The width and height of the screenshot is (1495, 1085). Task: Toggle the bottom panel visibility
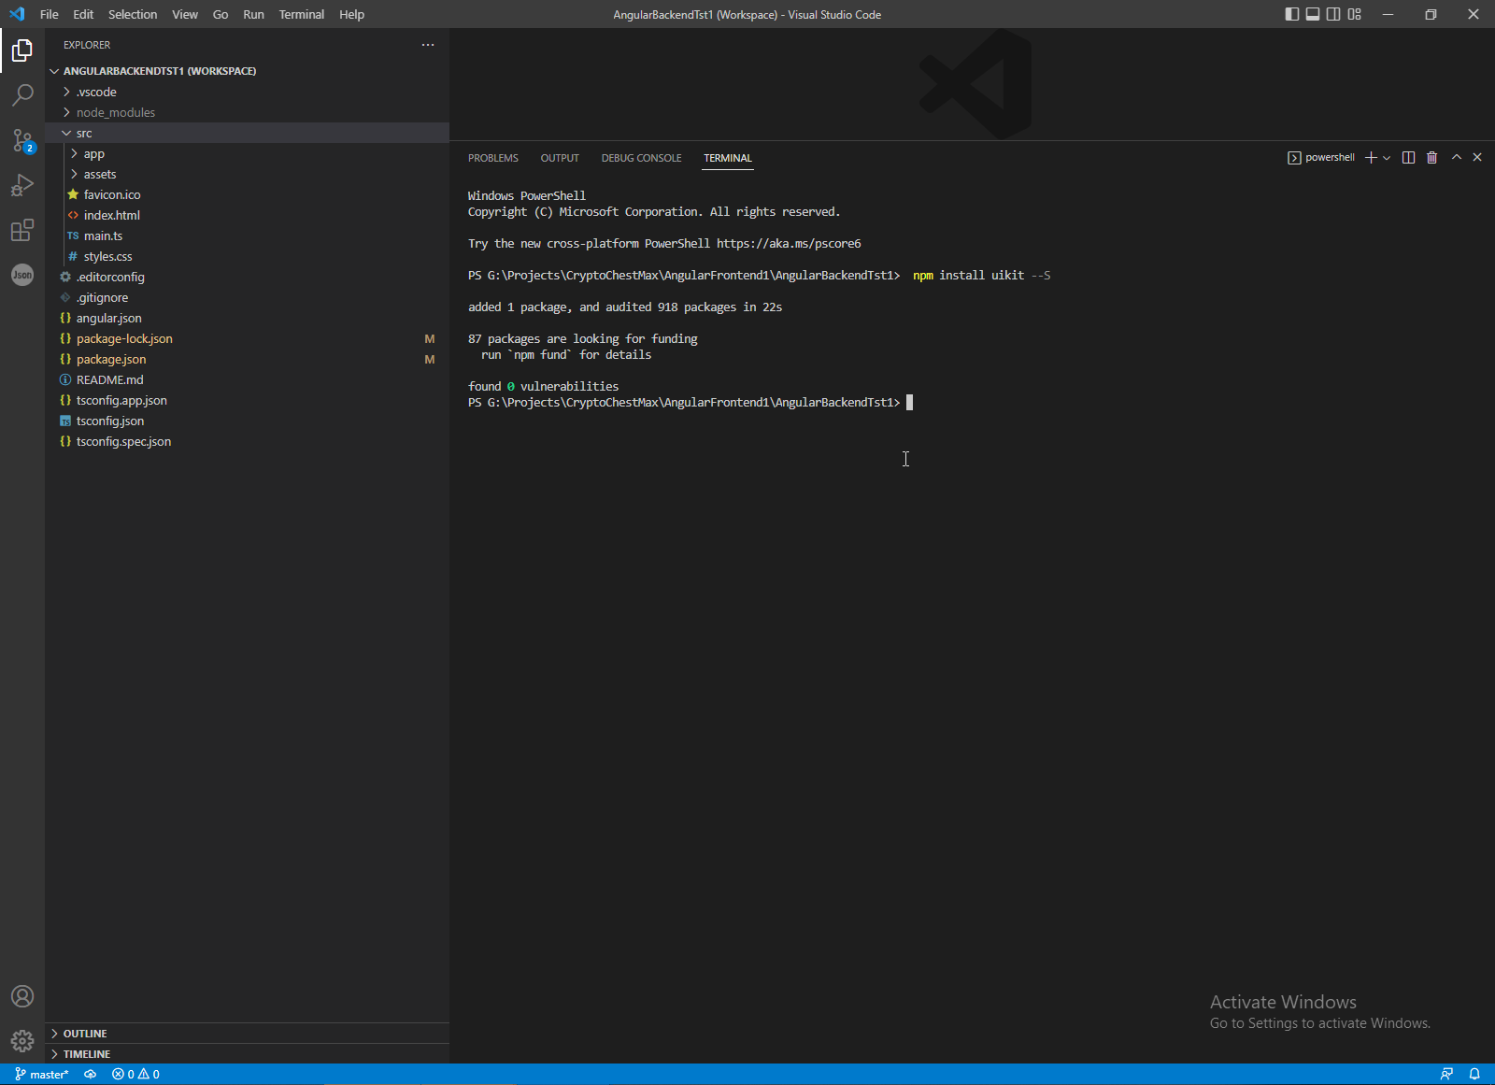coord(1313,14)
